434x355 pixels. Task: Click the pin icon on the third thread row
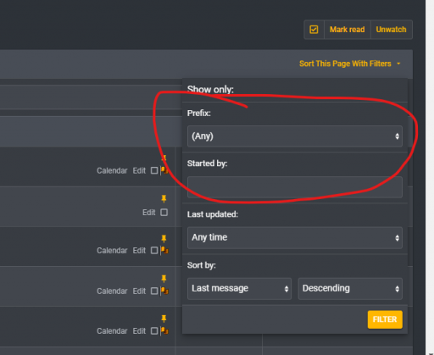click(164, 239)
